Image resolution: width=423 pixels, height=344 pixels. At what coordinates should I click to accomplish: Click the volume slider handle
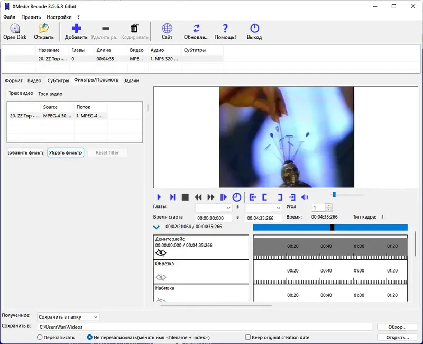pos(334,194)
